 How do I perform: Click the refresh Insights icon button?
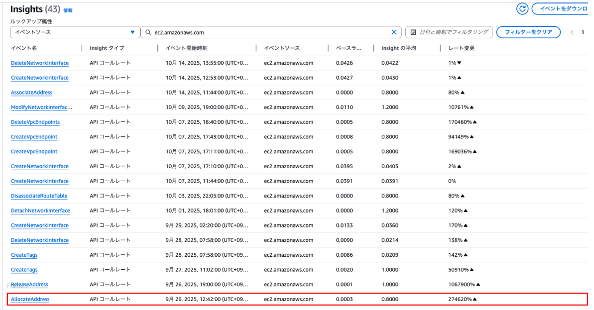click(x=523, y=9)
